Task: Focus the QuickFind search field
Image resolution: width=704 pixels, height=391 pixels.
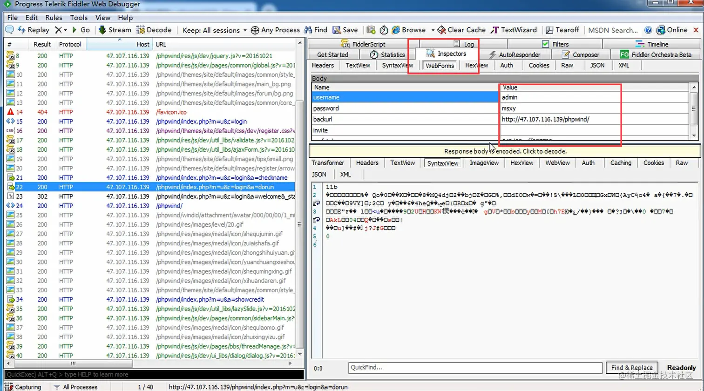Action: click(475, 368)
